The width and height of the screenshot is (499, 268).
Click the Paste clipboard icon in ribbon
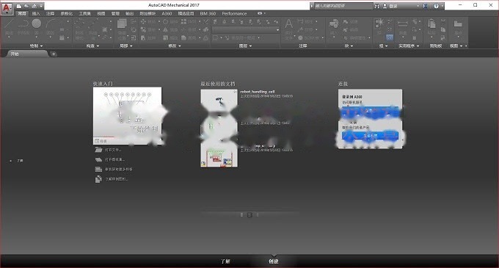click(431, 24)
